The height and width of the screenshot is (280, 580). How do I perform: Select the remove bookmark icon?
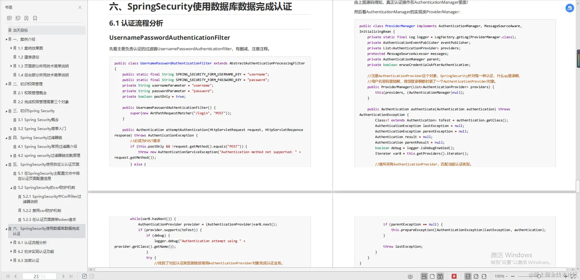35,18
